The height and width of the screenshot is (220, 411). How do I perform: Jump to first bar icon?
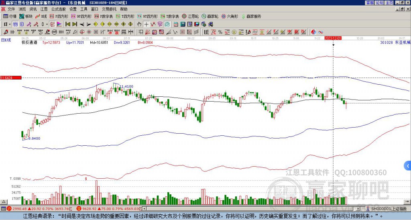pyautogui.click(x=67, y=24)
